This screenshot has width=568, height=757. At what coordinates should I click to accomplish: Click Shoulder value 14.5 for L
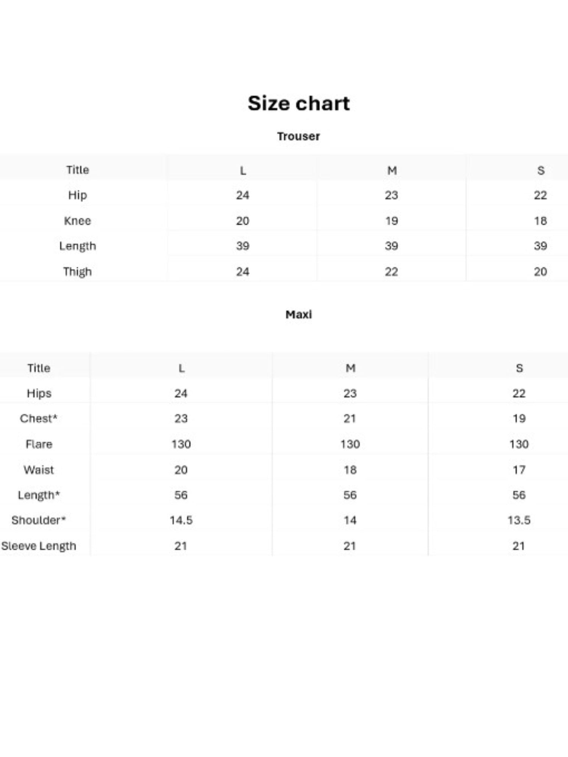(181, 520)
